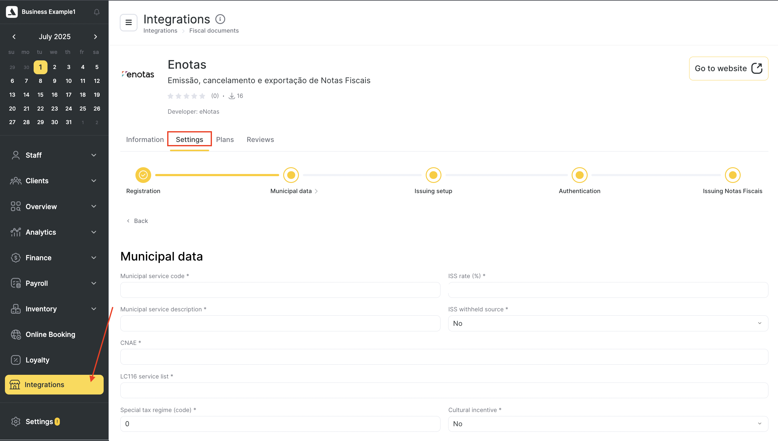Click the Municipal data step label
Viewport: 778px width, 441px height.
(291, 191)
